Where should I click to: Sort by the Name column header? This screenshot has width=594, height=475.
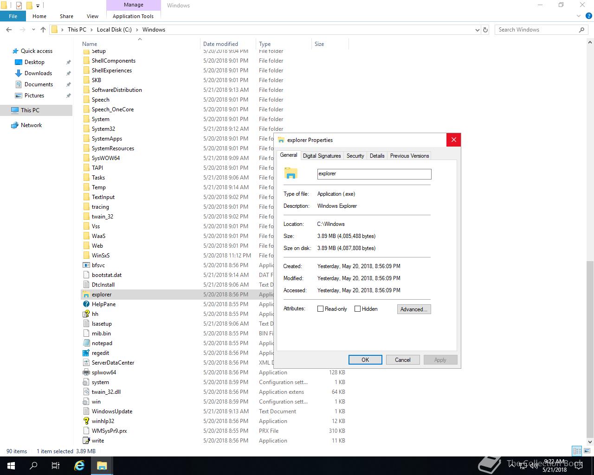[139, 44]
